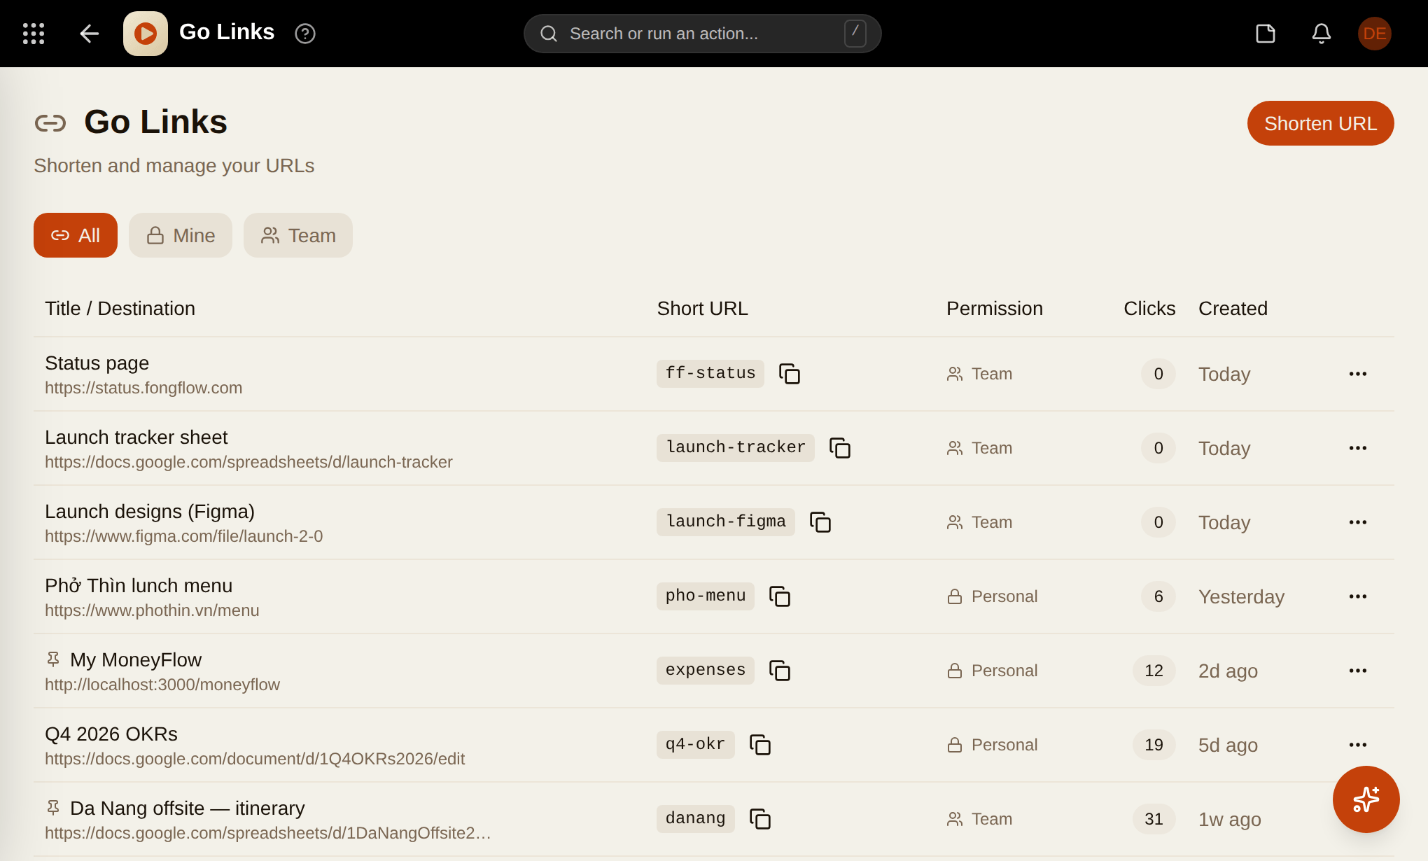This screenshot has width=1428, height=861.
Task: Click the Clicks column header
Action: pyautogui.click(x=1149, y=309)
